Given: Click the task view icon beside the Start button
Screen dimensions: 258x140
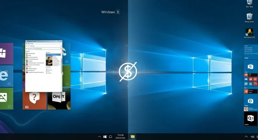Looking at the screenshot, I should [x=111, y=137].
